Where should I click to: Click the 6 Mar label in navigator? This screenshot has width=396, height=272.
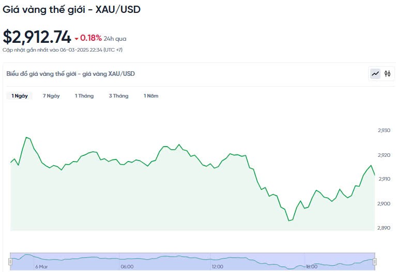click(x=41, y=267)
